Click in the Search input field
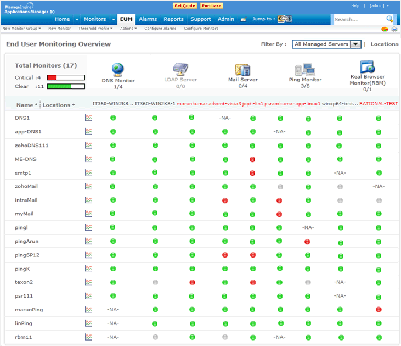 (359, 19)
